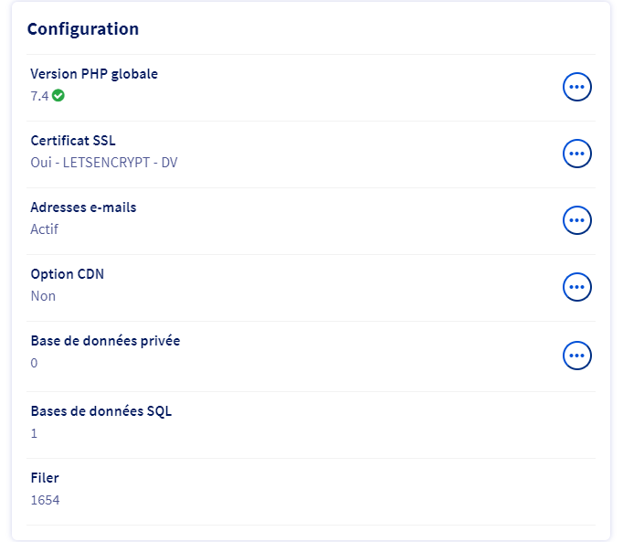Open the Adresses e-mails ellipsis menu
The width and height of the screenshot is (623, 542).
[576, 220]
